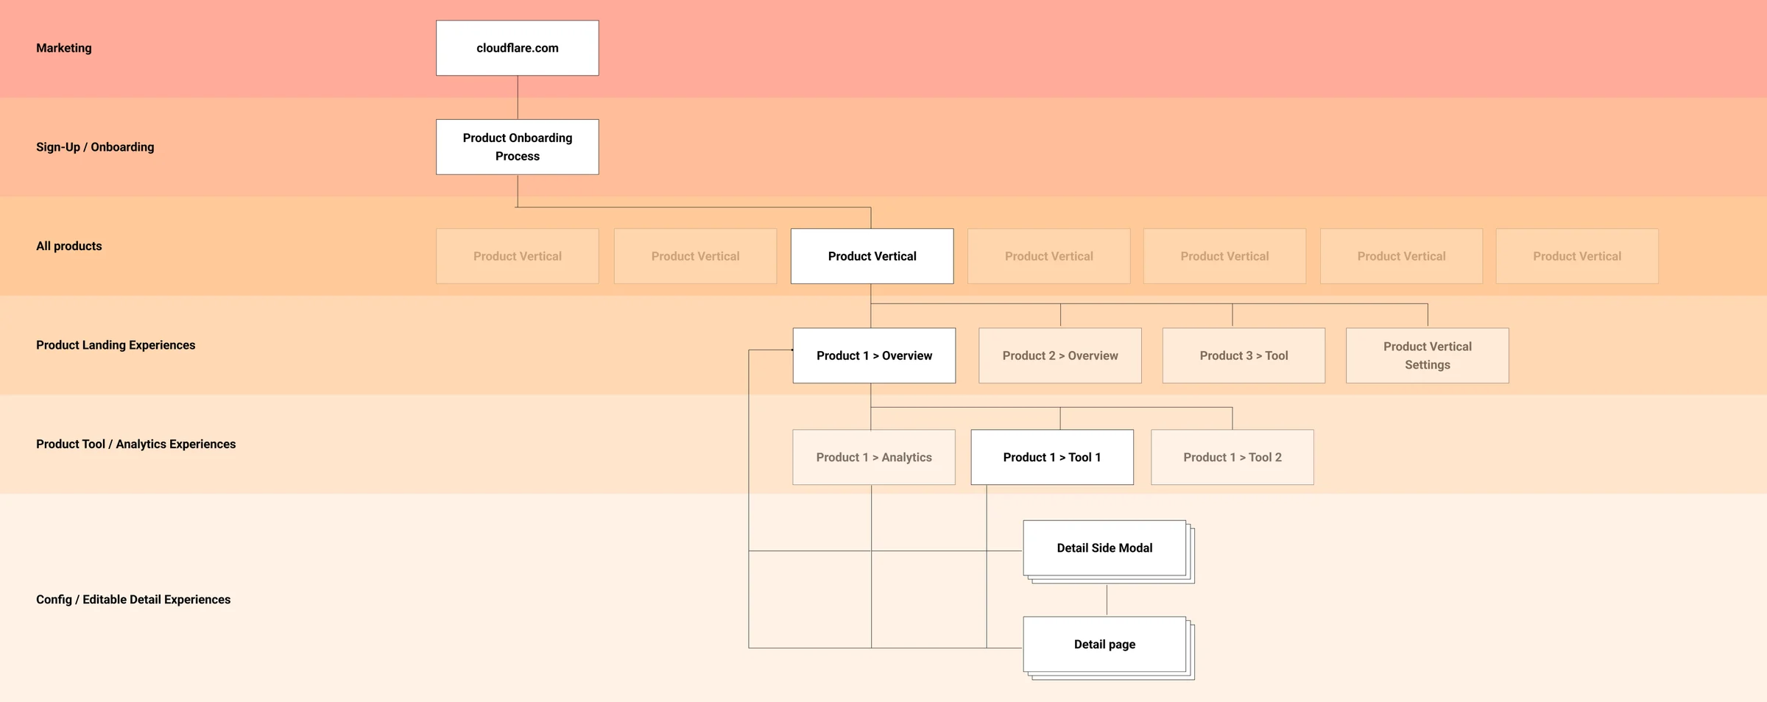Click the Sign-Up / Onboarding row label
The image size is (1767, 702).
coord(95,147)
